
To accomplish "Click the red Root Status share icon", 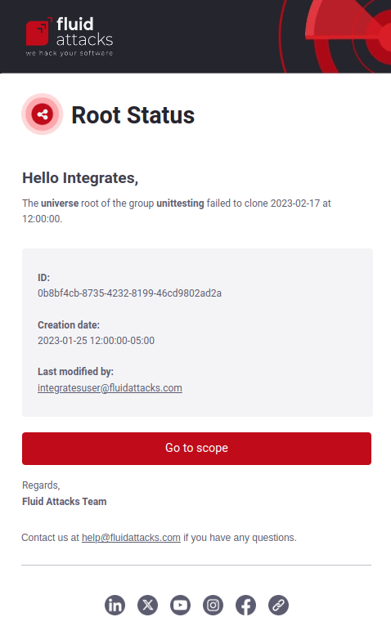I will 42,114.
